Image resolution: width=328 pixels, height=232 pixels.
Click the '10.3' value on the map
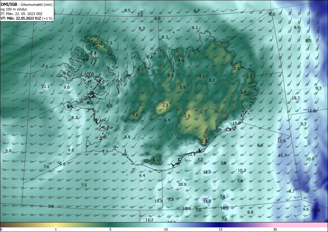242,170
